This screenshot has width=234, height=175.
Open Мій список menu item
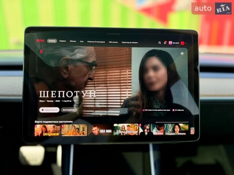click(x=113, y=42)
